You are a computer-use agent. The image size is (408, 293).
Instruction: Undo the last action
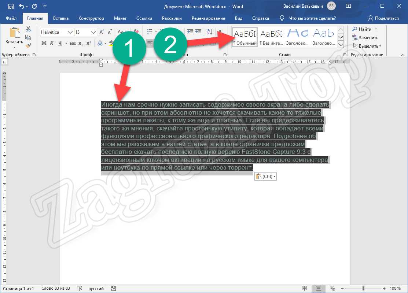coord(22,6)
